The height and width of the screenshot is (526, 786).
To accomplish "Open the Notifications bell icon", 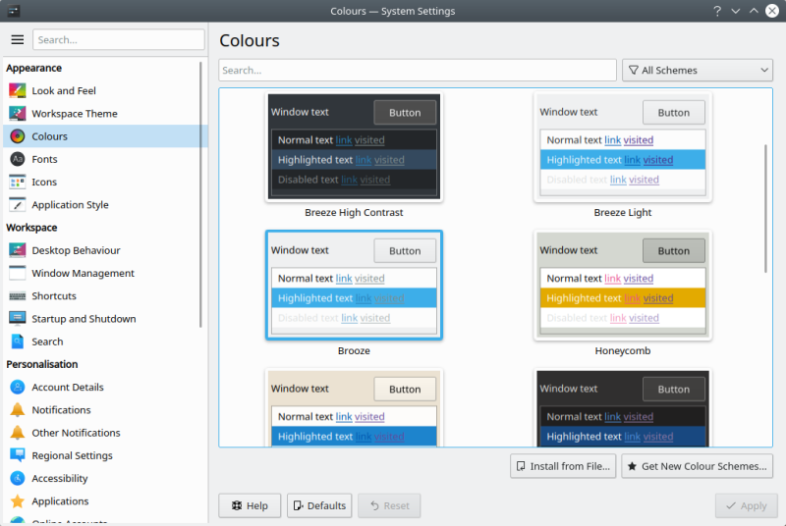I will coord(17,410).
